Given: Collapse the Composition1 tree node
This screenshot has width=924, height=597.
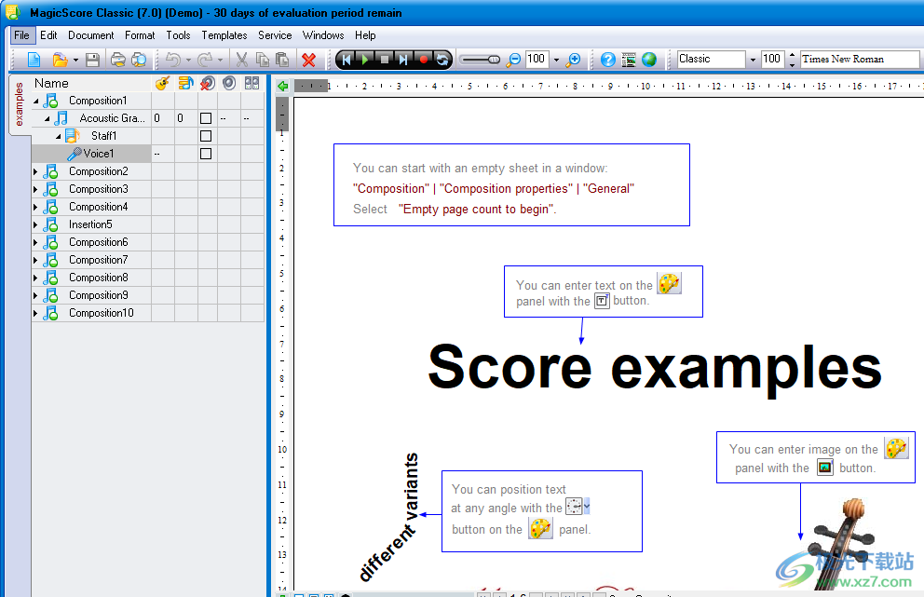Looking at the screenshot, I should click(x=36, y=102).
